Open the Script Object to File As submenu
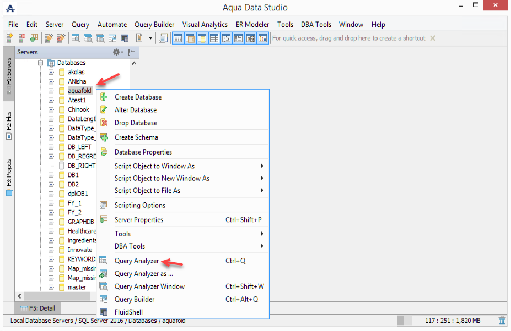The image size is (511, 331). coord(183,191)
